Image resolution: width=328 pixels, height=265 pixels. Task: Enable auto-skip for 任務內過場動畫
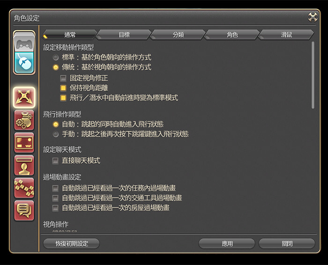(x=56, y=188)
